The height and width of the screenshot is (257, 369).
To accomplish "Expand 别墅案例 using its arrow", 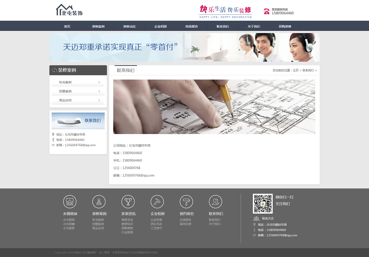I will click(99, 91).
